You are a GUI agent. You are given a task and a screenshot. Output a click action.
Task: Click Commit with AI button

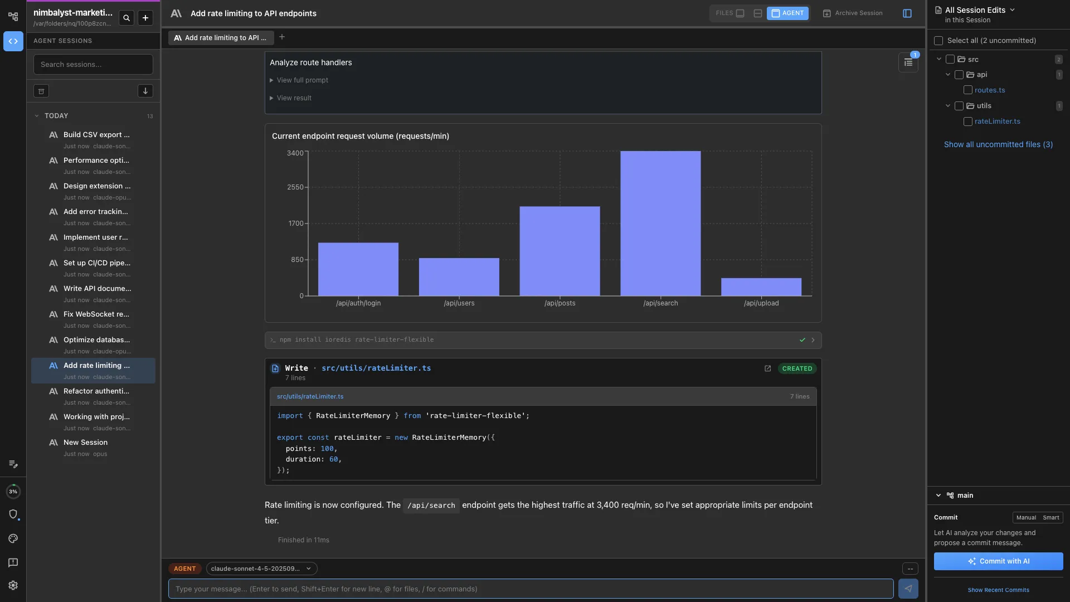coord(998,561)
